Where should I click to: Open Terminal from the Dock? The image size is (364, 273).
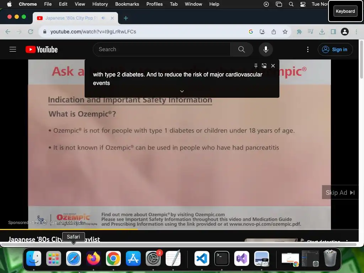(222, 258)
